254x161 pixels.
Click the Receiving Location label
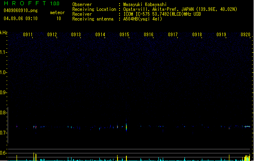point(94,9)
